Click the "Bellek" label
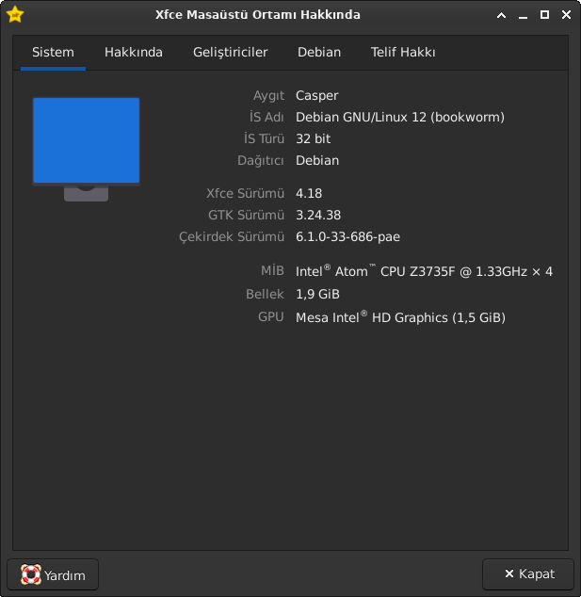Viewport: 581px width, 597px height. pos(265,295)
